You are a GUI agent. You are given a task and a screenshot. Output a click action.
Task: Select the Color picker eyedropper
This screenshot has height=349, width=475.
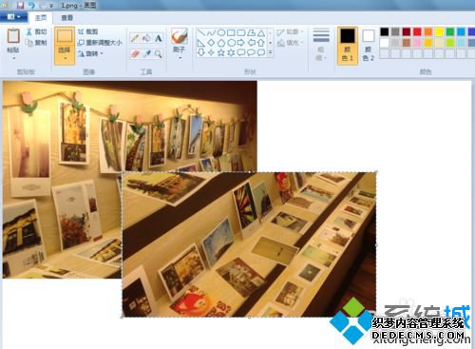coord(146,54)
